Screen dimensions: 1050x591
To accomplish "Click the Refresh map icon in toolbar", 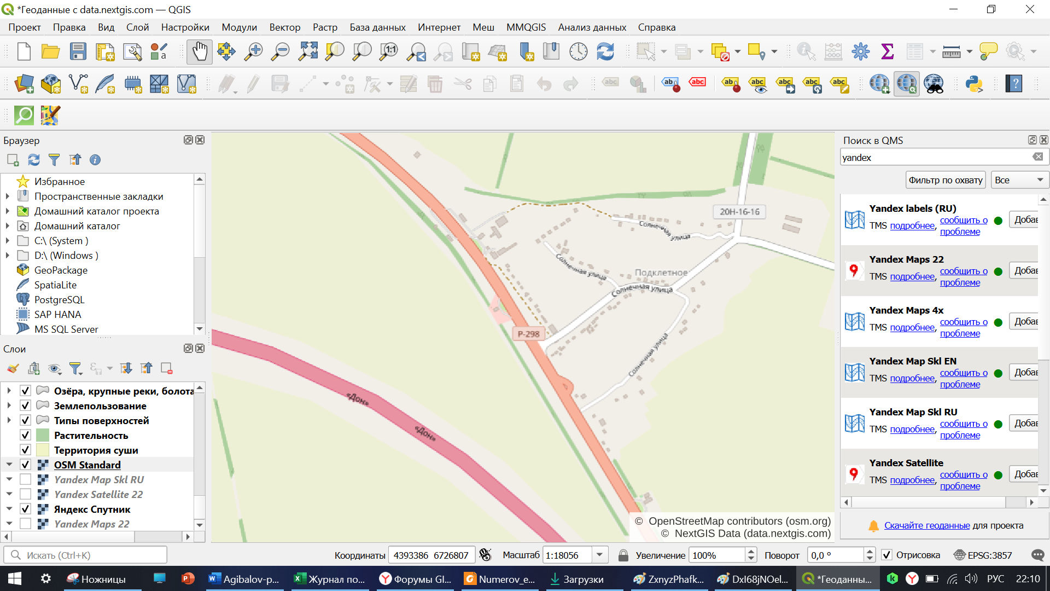I will [x=605, y=52].
